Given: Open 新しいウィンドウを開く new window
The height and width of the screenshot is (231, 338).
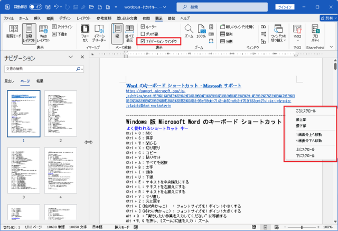Looking at the screenshot, I should tap(237, 27).
